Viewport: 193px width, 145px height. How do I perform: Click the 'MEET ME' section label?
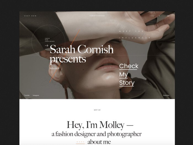click(x=97, y=110)
